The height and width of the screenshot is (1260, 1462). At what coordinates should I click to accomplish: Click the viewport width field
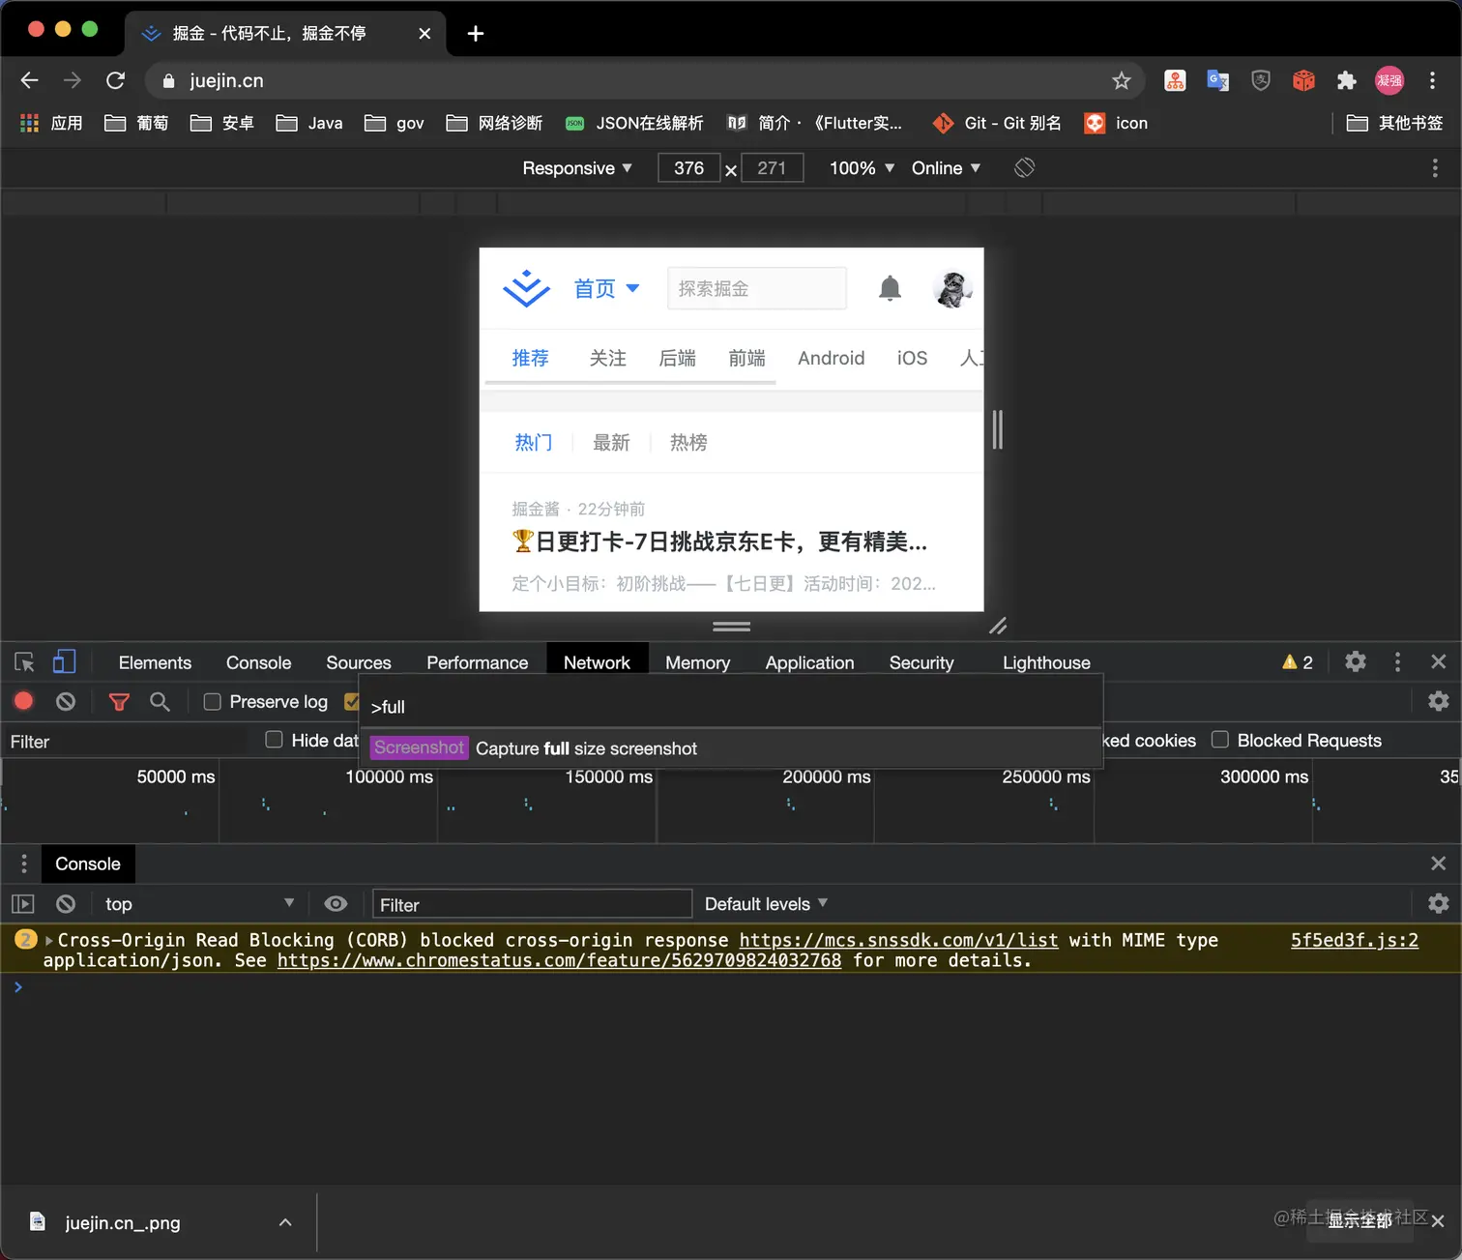689,168
